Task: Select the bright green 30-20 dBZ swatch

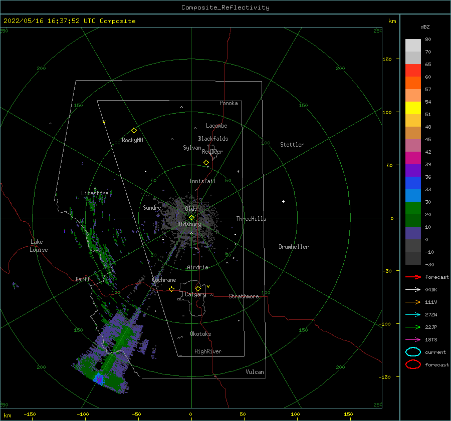Action: click(x=413, y=208)
